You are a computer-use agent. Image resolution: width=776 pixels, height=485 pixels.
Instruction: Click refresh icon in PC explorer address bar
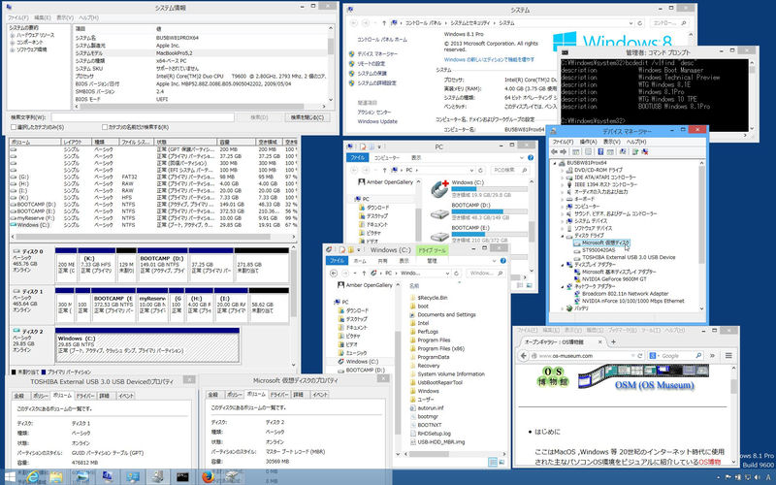click(x=480, y=170)
